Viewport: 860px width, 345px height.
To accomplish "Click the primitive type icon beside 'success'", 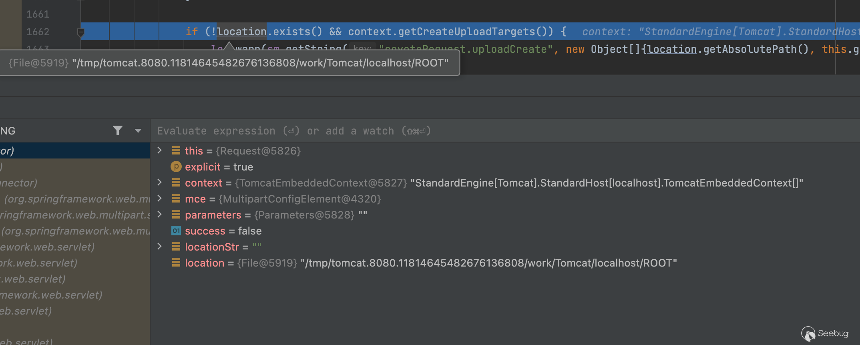I will click(x=176, y=231).
